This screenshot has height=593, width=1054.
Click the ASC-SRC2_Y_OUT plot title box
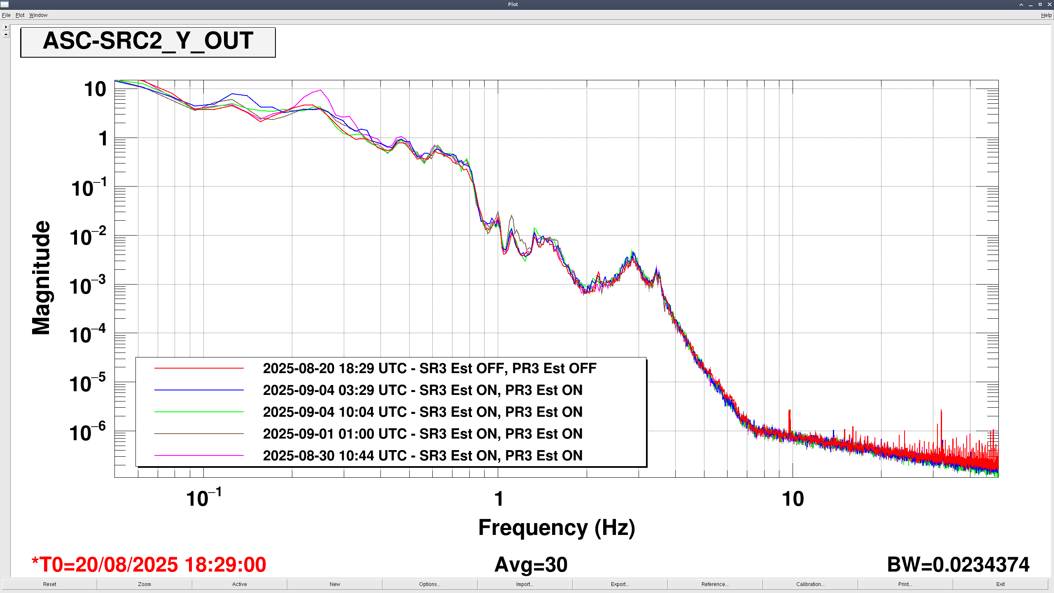point(148,42)
